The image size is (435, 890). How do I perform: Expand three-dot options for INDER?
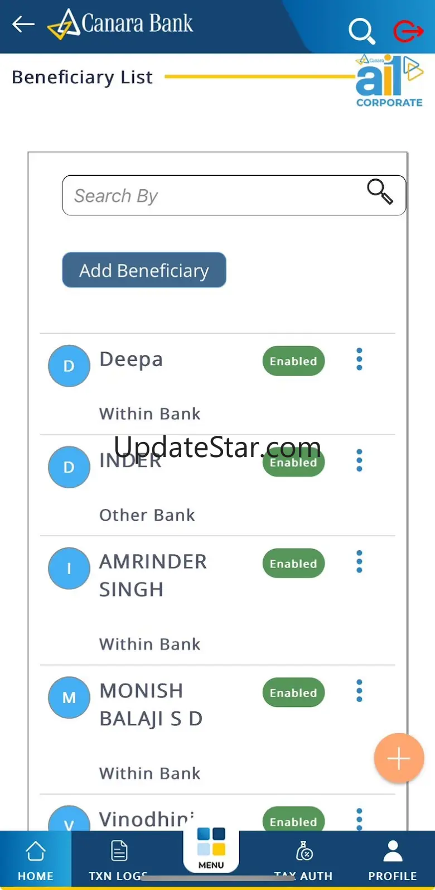(359, 460)
